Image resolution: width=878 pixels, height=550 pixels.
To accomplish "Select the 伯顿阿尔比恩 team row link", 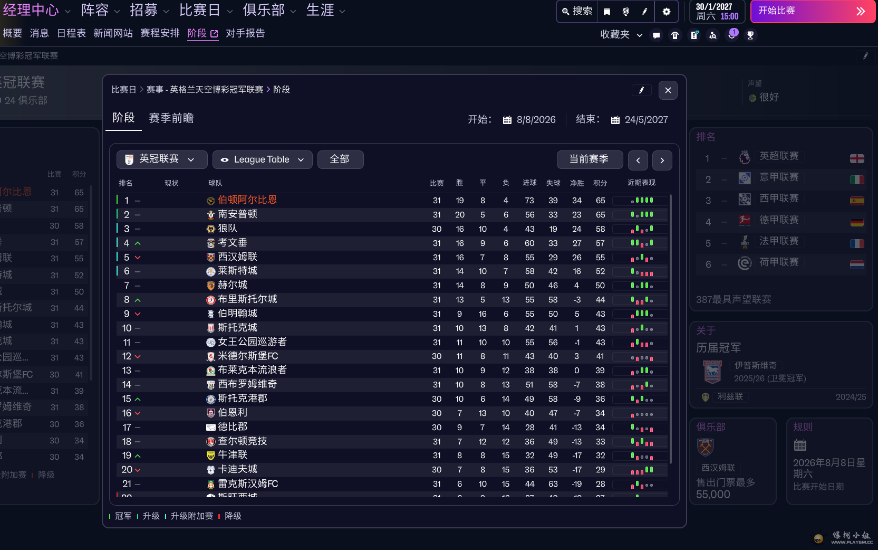I will (x=247, y=200).
